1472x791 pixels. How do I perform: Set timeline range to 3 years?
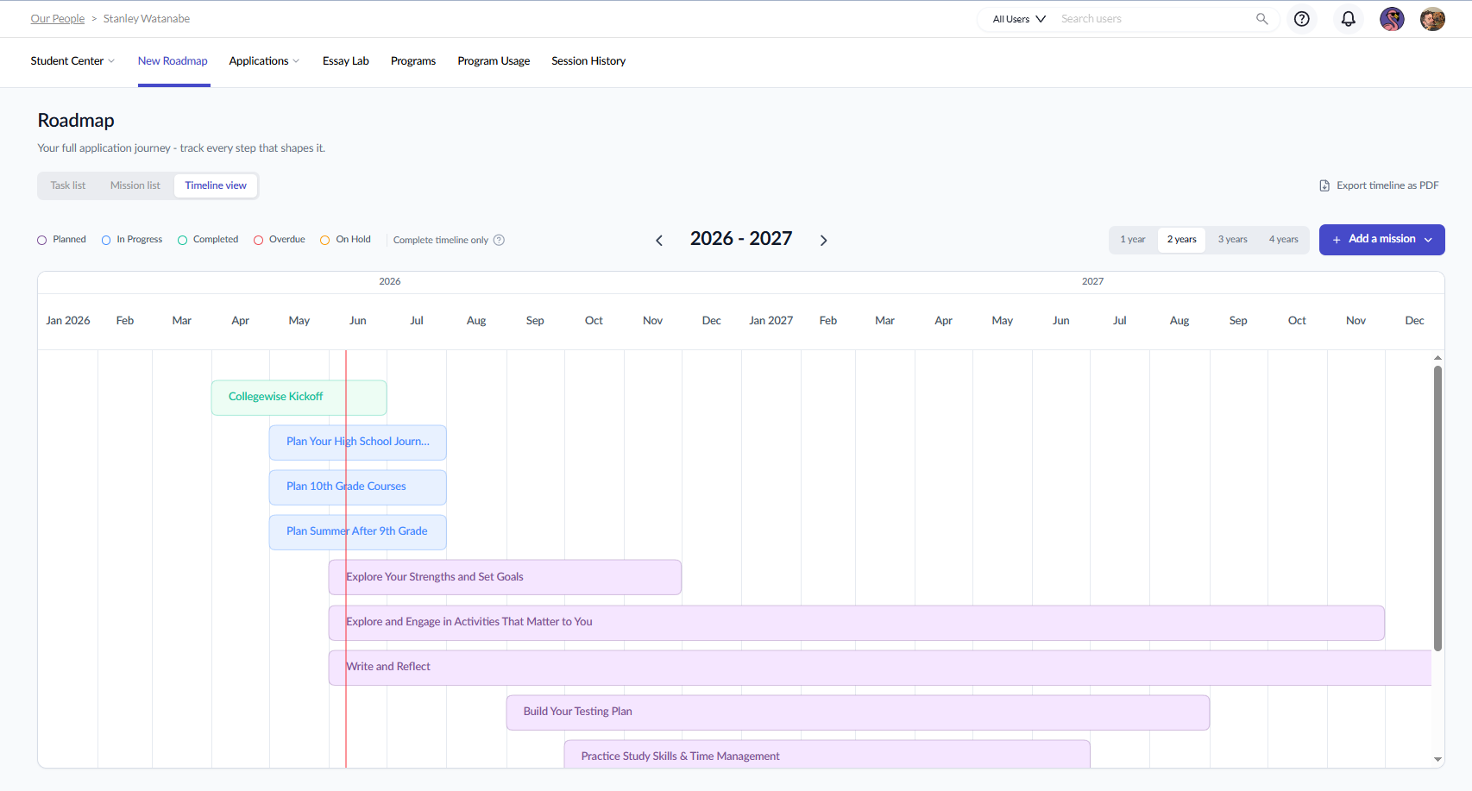click(1232, 240)
